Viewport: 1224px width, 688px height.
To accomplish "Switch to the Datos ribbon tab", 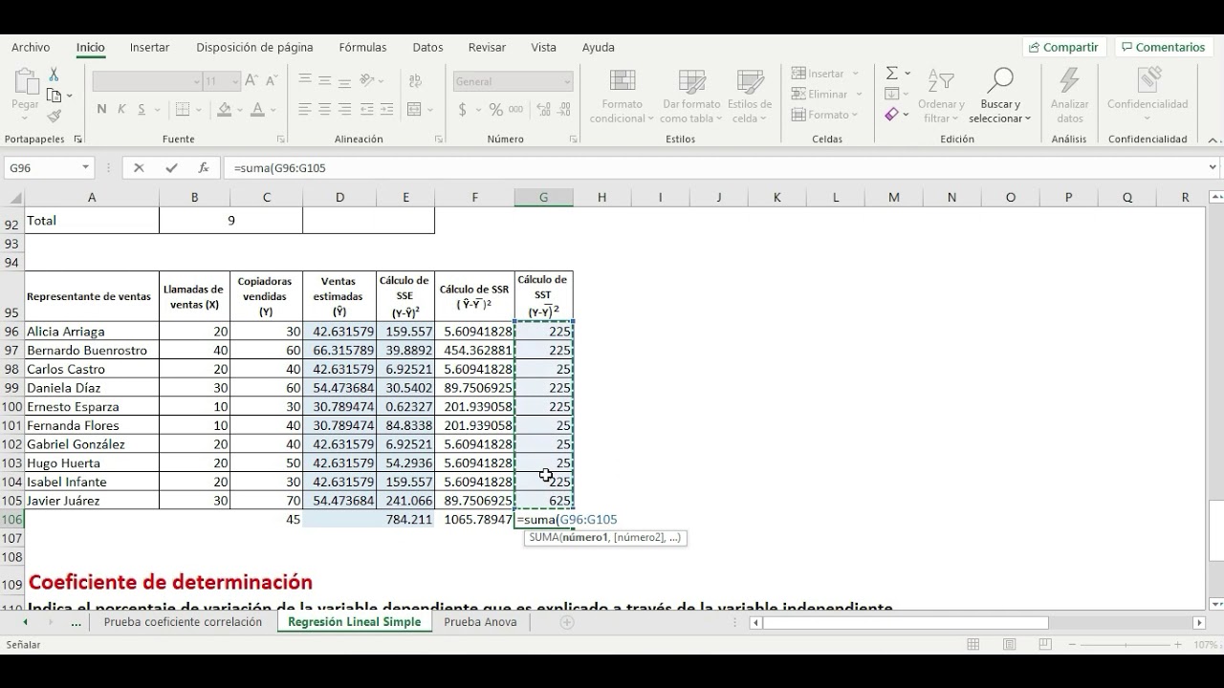I will tap(427, 47).
